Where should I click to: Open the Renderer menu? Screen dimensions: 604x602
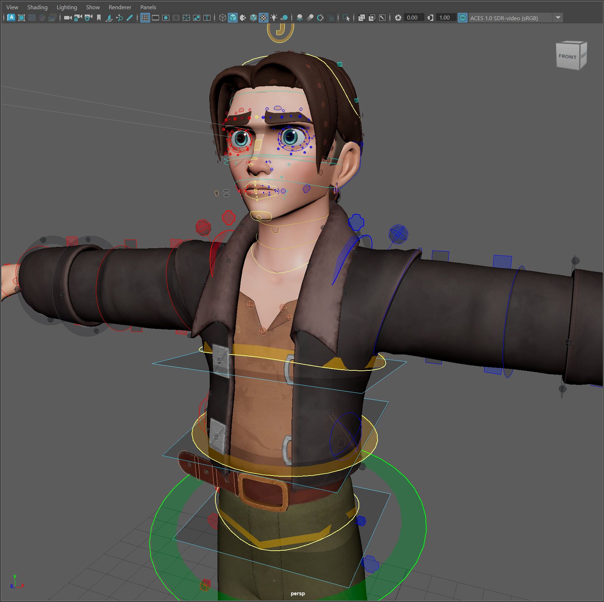[120, 7]
